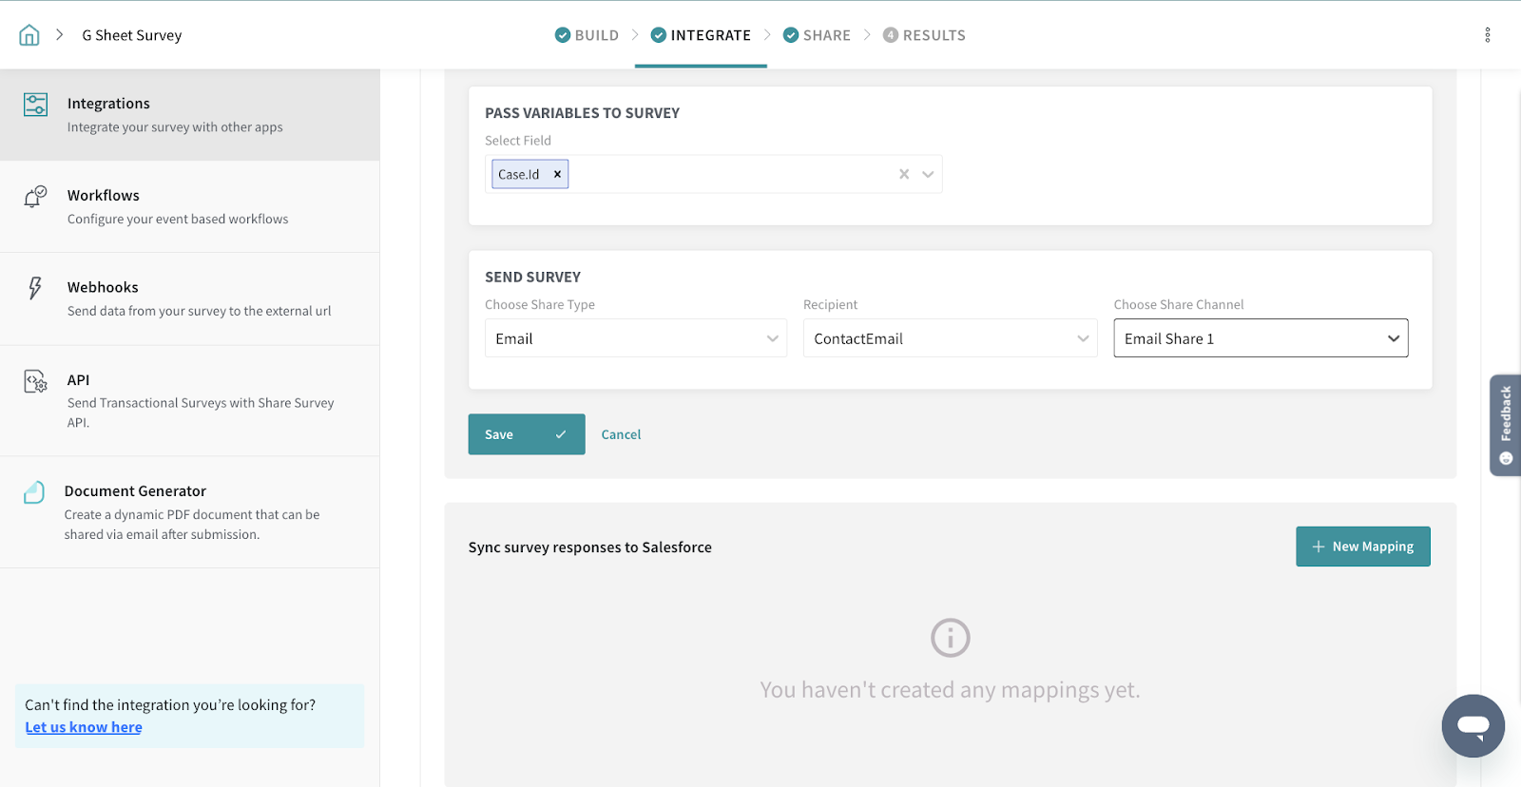Open the three-dot options menu

1487,35
